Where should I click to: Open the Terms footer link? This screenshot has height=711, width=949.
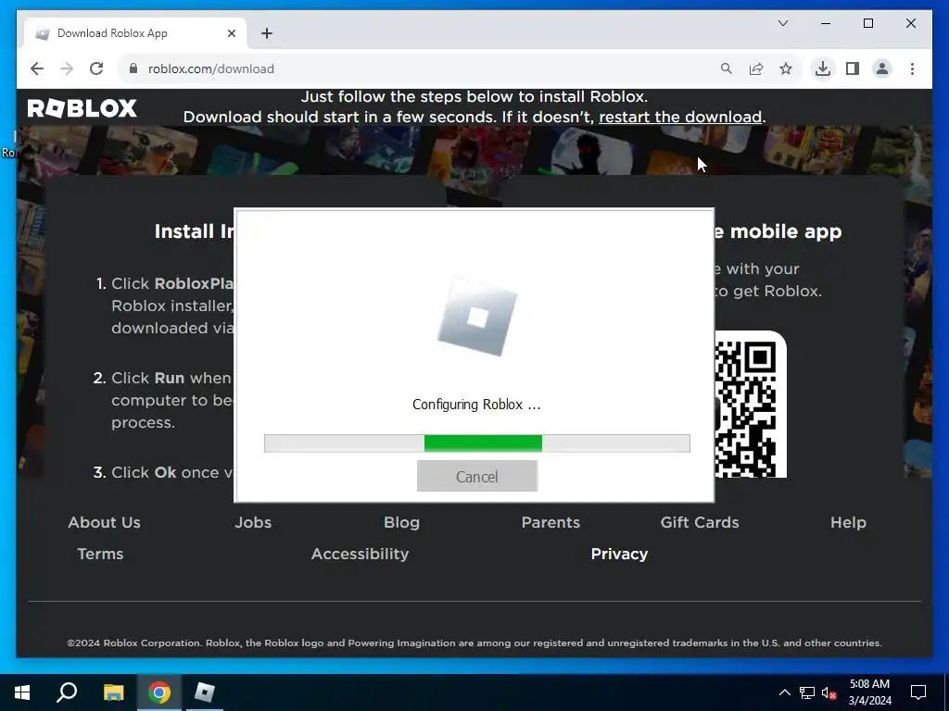pyautogui.click(x=100, y=554)
